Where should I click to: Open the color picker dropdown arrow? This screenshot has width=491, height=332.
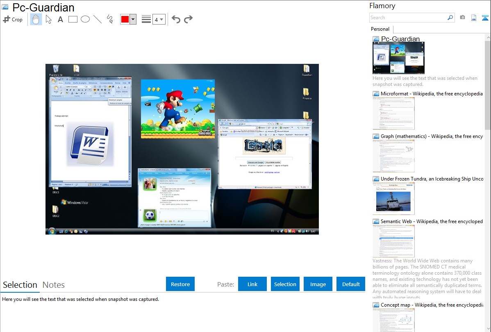pyautogui.click(x=133, y=19)
